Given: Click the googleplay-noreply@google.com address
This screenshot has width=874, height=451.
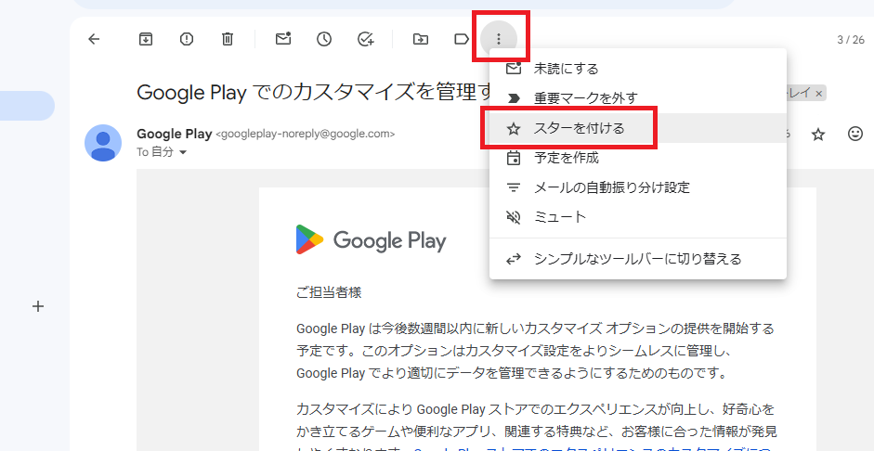Looking at the screenshot, I should click(x=305, y=135).
